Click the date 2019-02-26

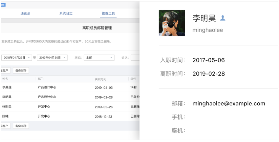coord(104,107)
